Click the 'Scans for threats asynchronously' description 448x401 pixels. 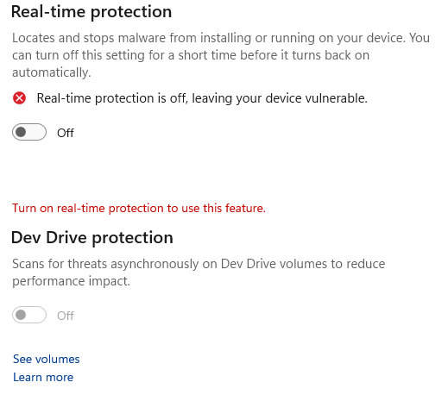coord(199,273)
